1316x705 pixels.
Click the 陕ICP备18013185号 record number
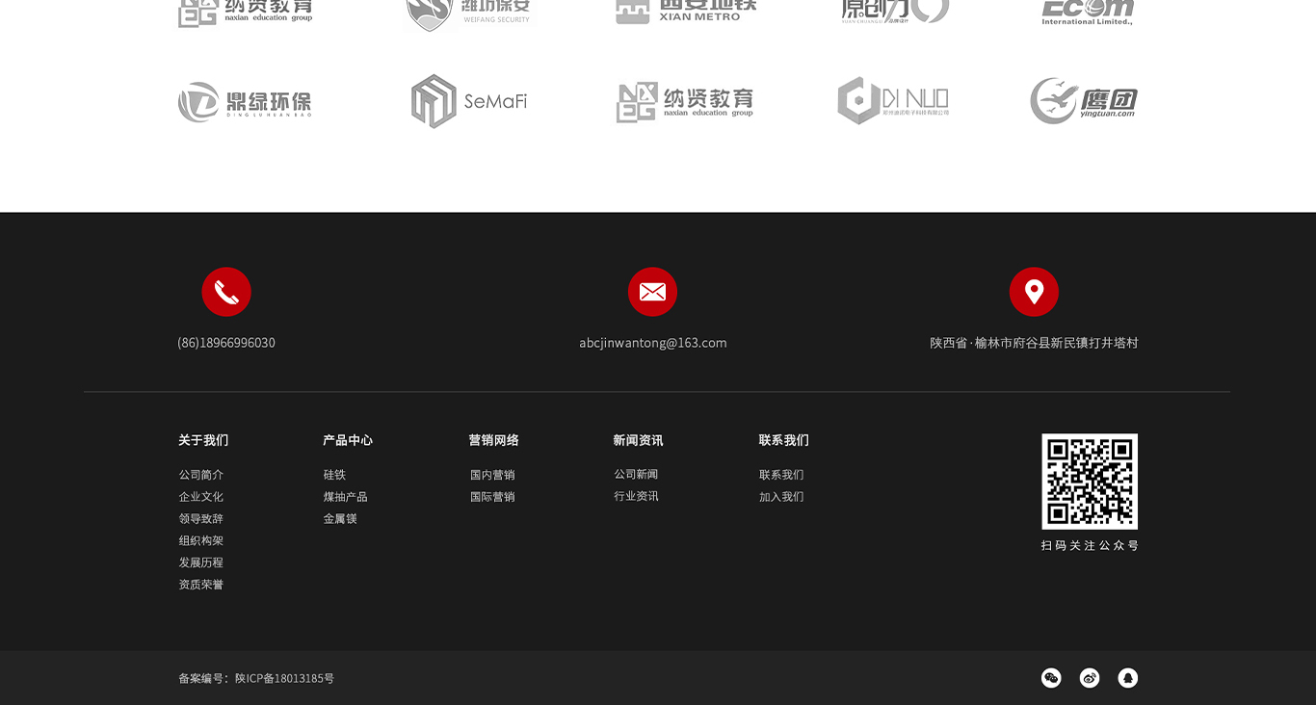pos(285,678)
